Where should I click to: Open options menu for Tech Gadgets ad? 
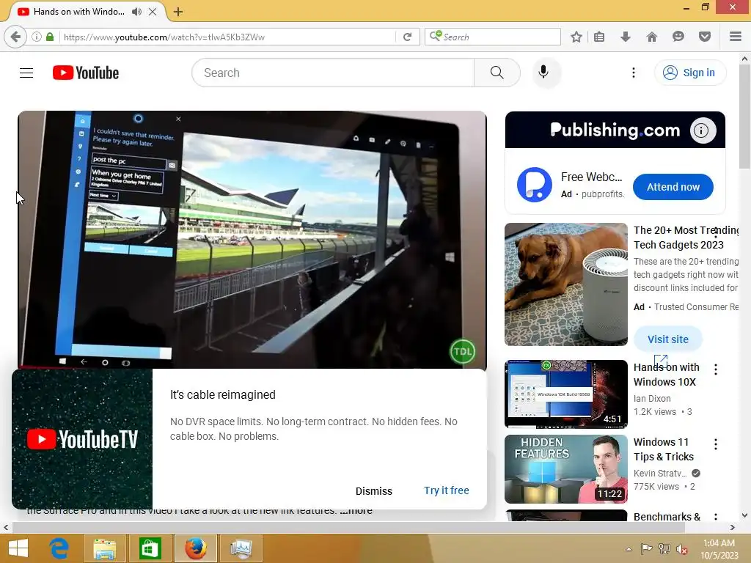[x=716, y=232]
